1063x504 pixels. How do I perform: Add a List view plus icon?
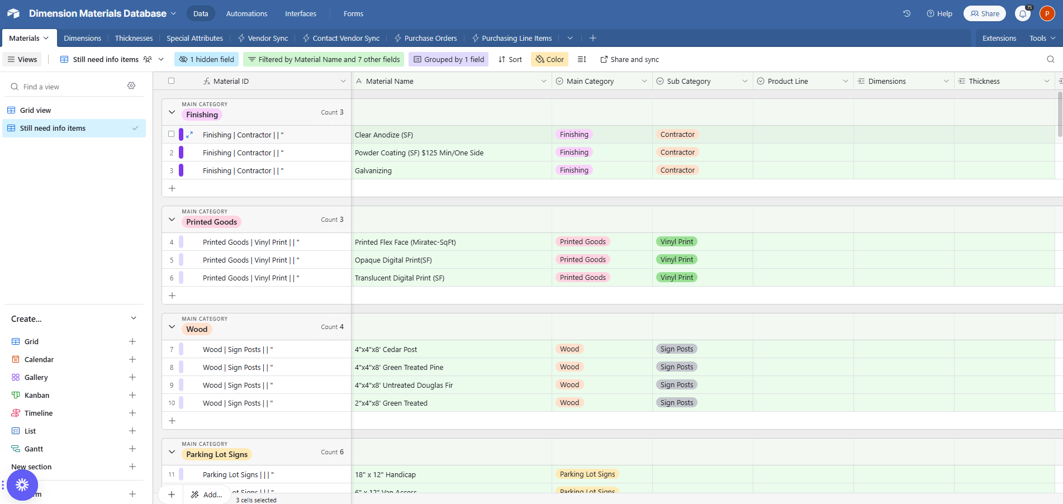point(132,431)
